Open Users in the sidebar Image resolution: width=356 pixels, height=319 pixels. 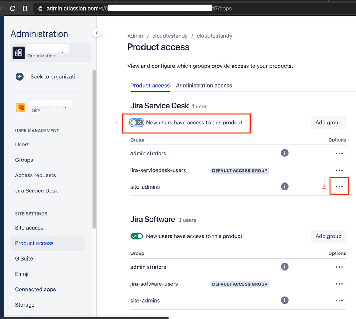pos(22,145)
